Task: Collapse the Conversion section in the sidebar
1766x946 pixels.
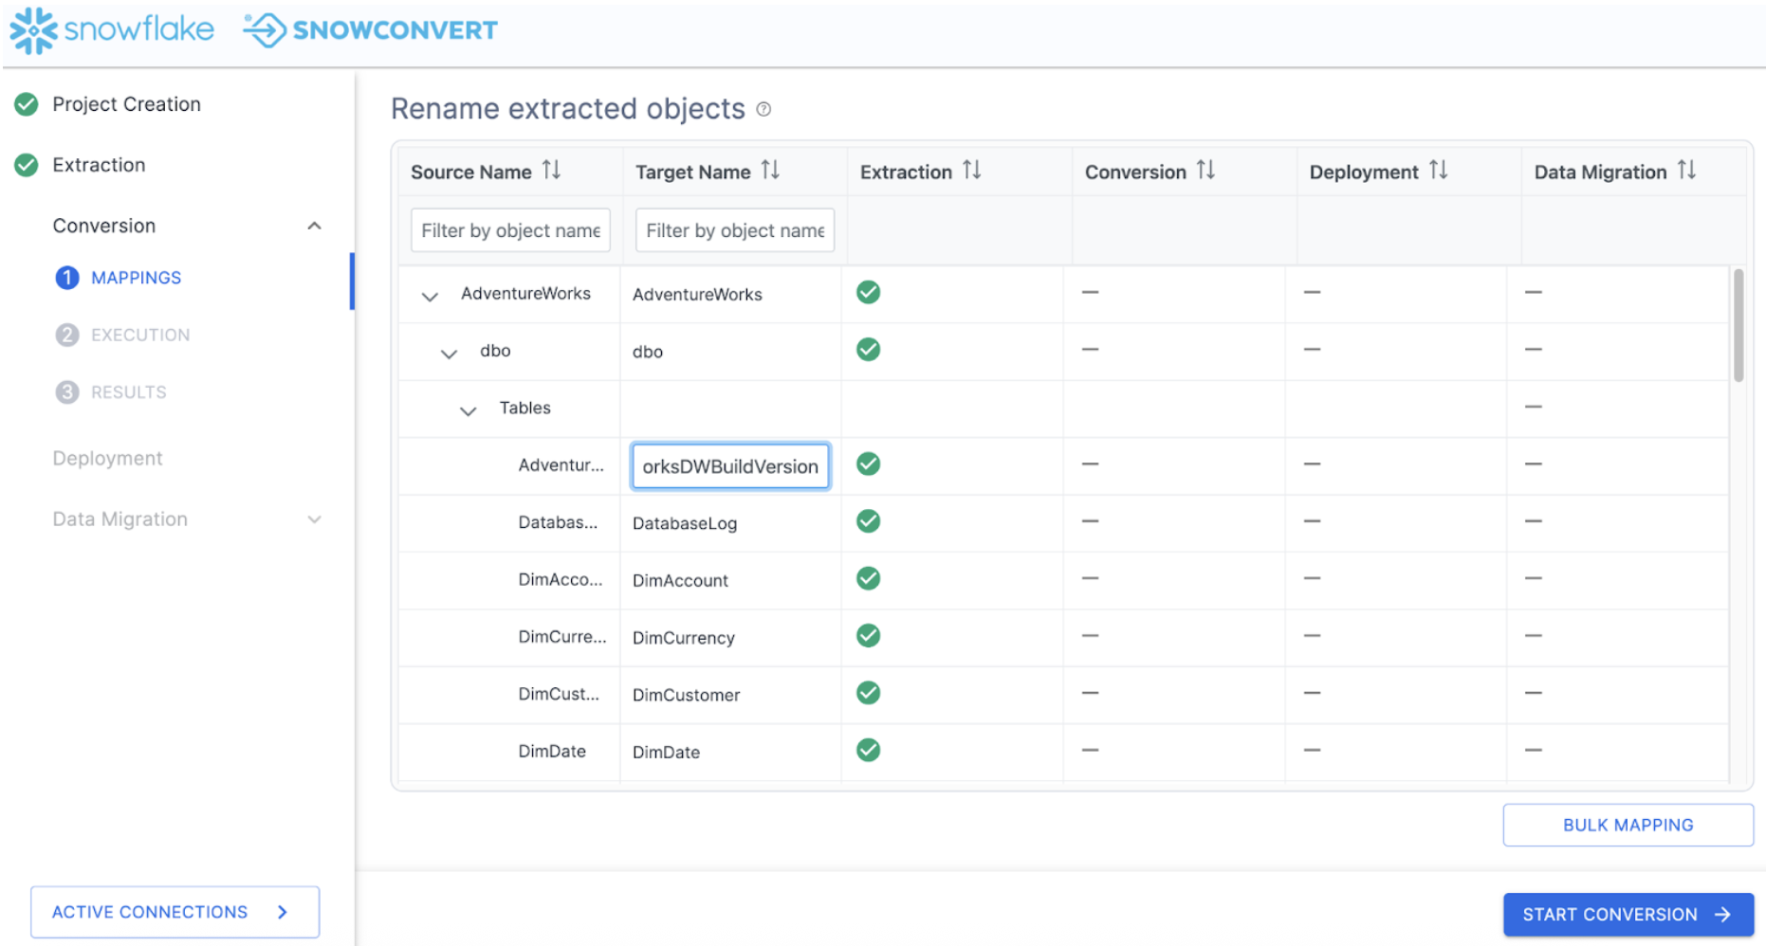Action: point(314,226)
